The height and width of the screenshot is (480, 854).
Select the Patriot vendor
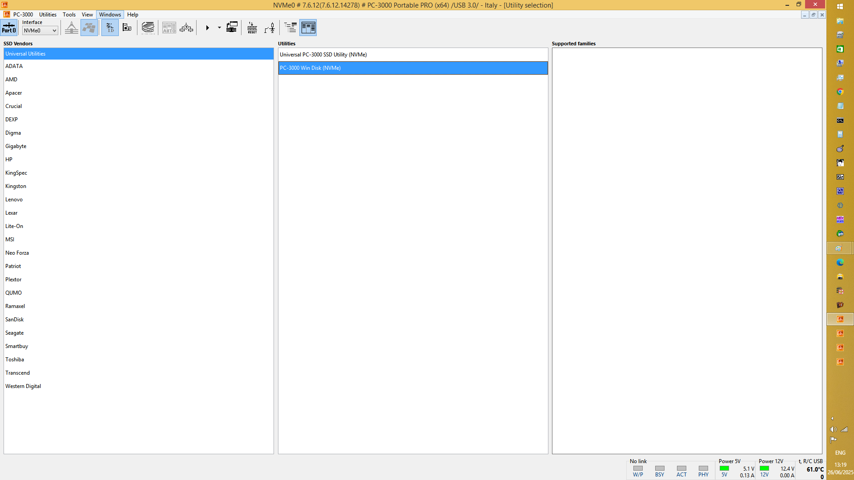pos(138,266)
